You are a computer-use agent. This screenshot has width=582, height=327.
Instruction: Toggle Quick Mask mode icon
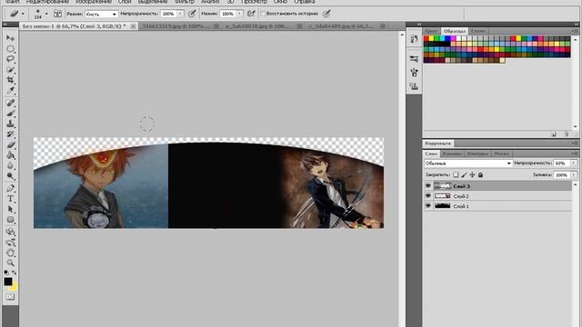tap(10, 297)
